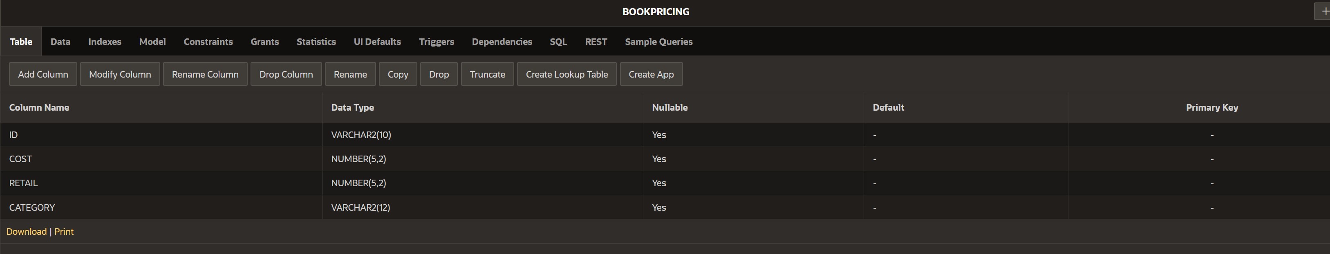The image size is (1330, 254).
Task: Open the Grants tab
Action: click(265, 42)
